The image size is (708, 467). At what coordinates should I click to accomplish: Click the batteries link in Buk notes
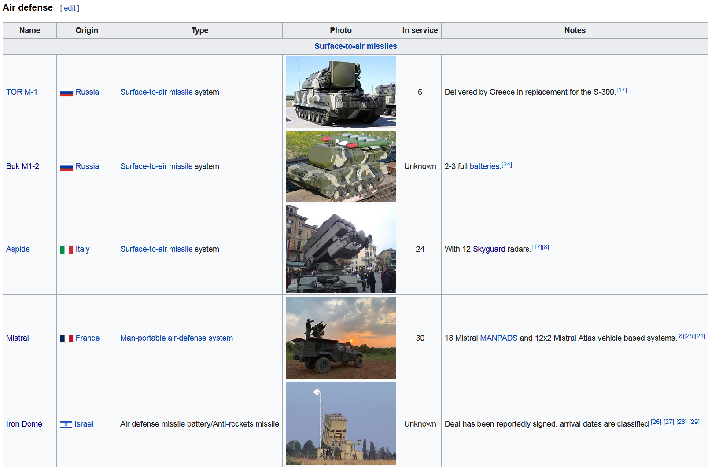[485, 166]
